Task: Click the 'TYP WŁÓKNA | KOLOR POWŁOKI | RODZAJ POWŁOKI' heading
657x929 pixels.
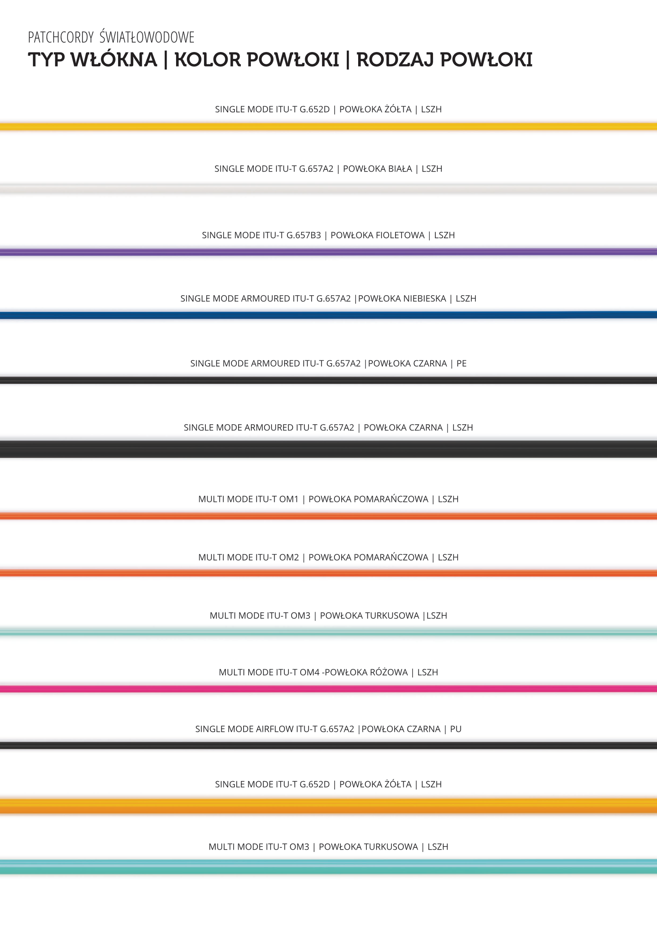Action: (x=280, y=60)
